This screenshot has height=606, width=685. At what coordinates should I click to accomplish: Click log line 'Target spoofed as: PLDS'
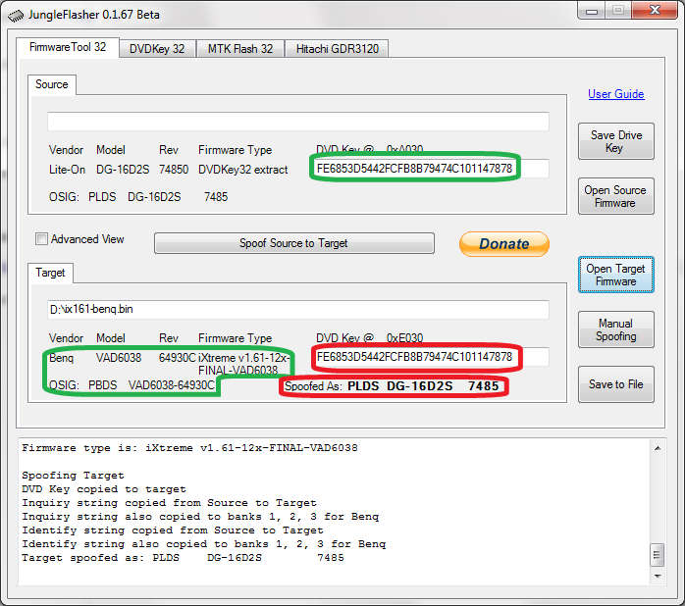coord(184,558)
